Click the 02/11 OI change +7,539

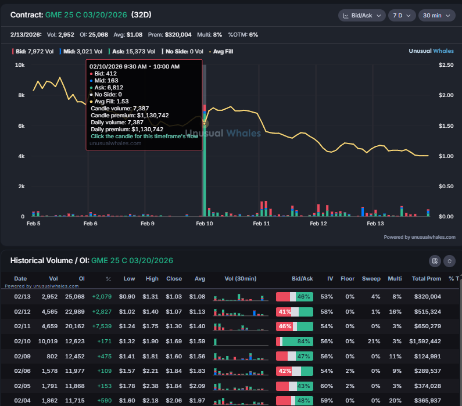point(102,326)
